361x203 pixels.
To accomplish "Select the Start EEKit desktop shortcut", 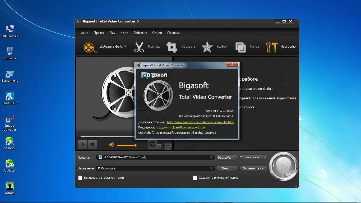I will tap(10, 99).
